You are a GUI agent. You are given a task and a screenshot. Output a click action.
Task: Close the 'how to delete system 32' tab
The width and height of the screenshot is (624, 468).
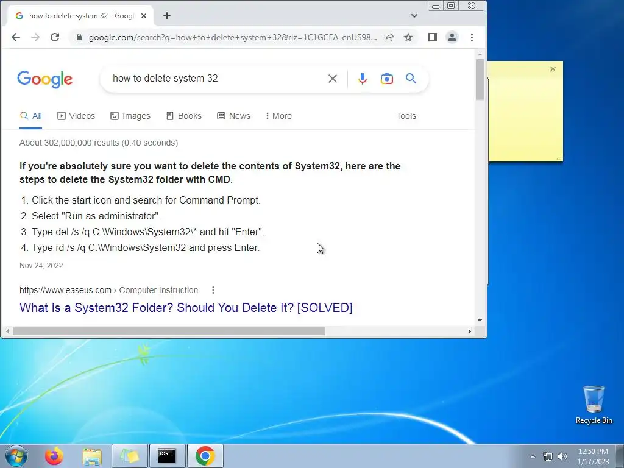(144, 16)
